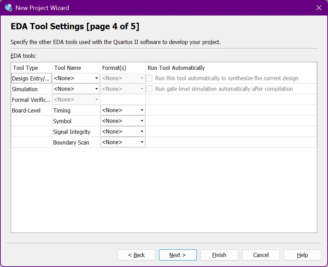Select the Run Tool Automatically column header
This screenshot has height=267, width=328.
(x=231, y=68)
